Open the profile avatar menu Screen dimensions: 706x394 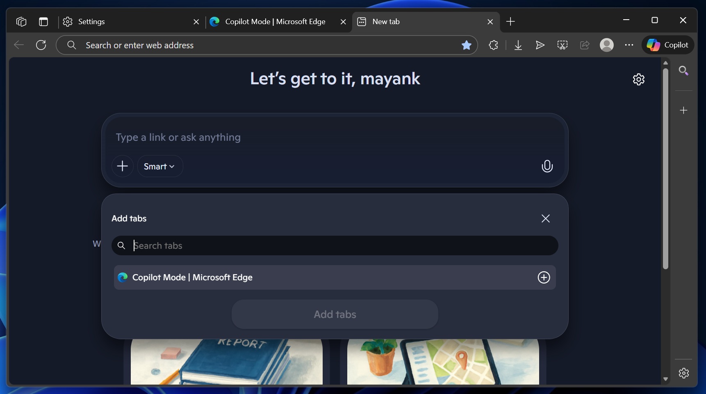(x=607, y=45)
